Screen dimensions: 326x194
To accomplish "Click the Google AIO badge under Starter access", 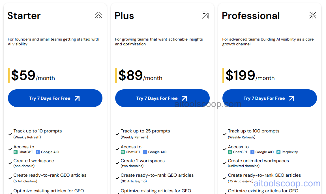I will 48,152.
